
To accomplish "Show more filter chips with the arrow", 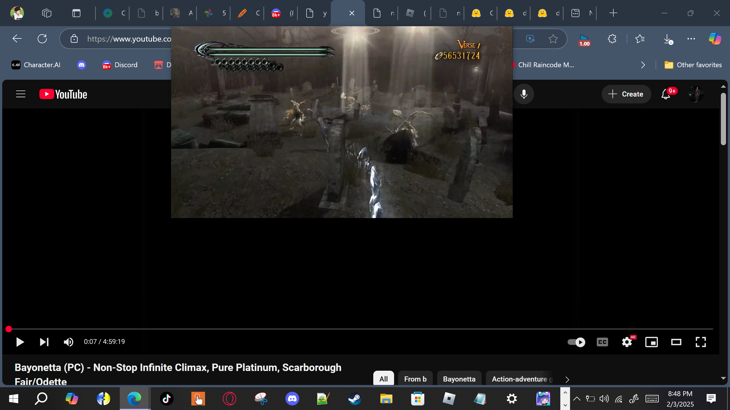I will pos(567,380).
